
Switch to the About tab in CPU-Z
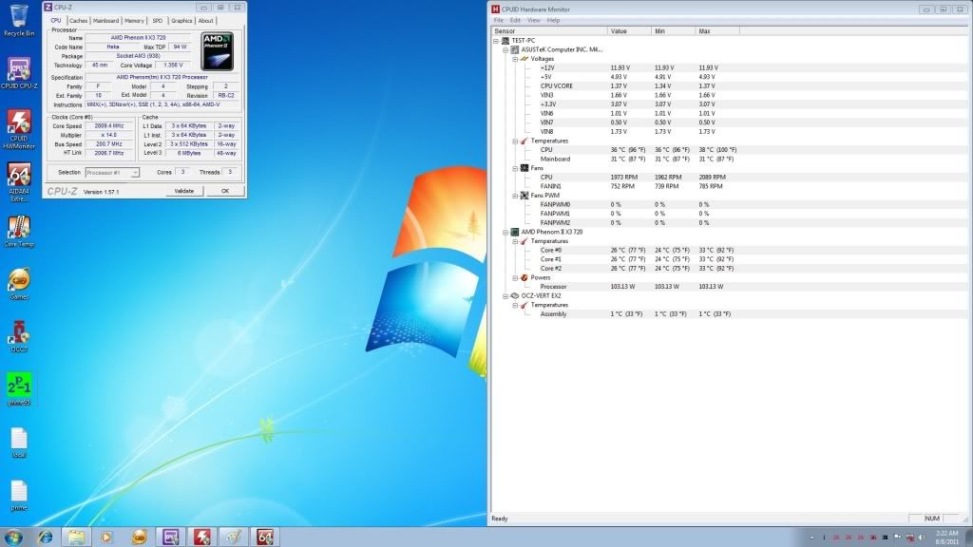(x=205, y=21)
